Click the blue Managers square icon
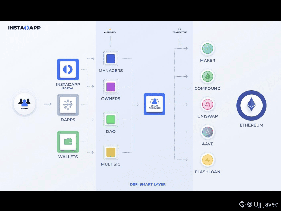The image size is (281, 211). [111, 59]
